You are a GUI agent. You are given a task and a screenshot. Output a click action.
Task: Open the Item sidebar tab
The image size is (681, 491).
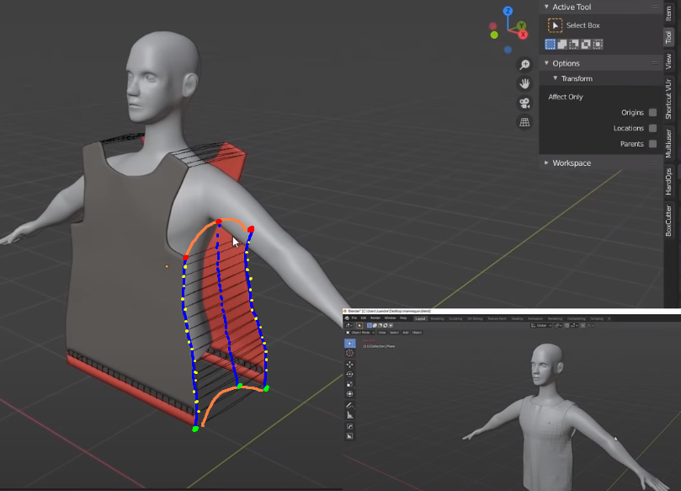click(669, 13)
